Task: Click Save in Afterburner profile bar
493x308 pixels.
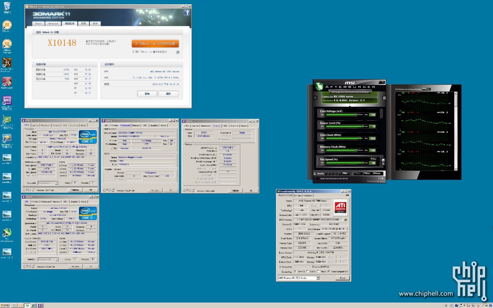Action: (346, 174)
